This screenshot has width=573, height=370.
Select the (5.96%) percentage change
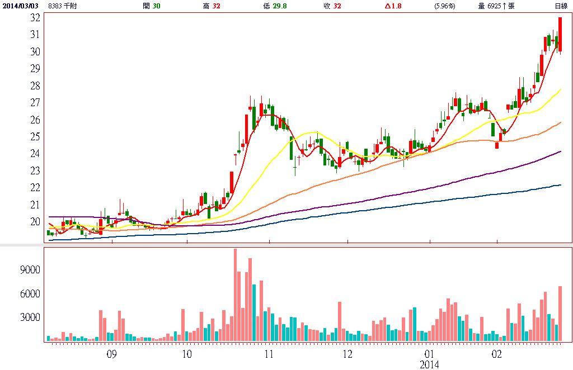point(445,6)
